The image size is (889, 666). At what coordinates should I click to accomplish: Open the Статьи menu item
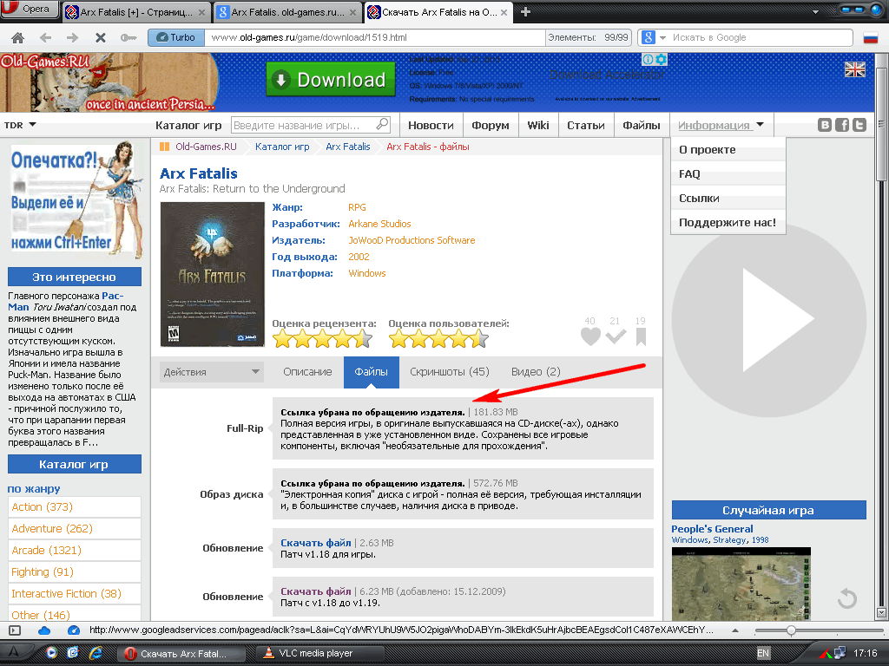(586, 125)
